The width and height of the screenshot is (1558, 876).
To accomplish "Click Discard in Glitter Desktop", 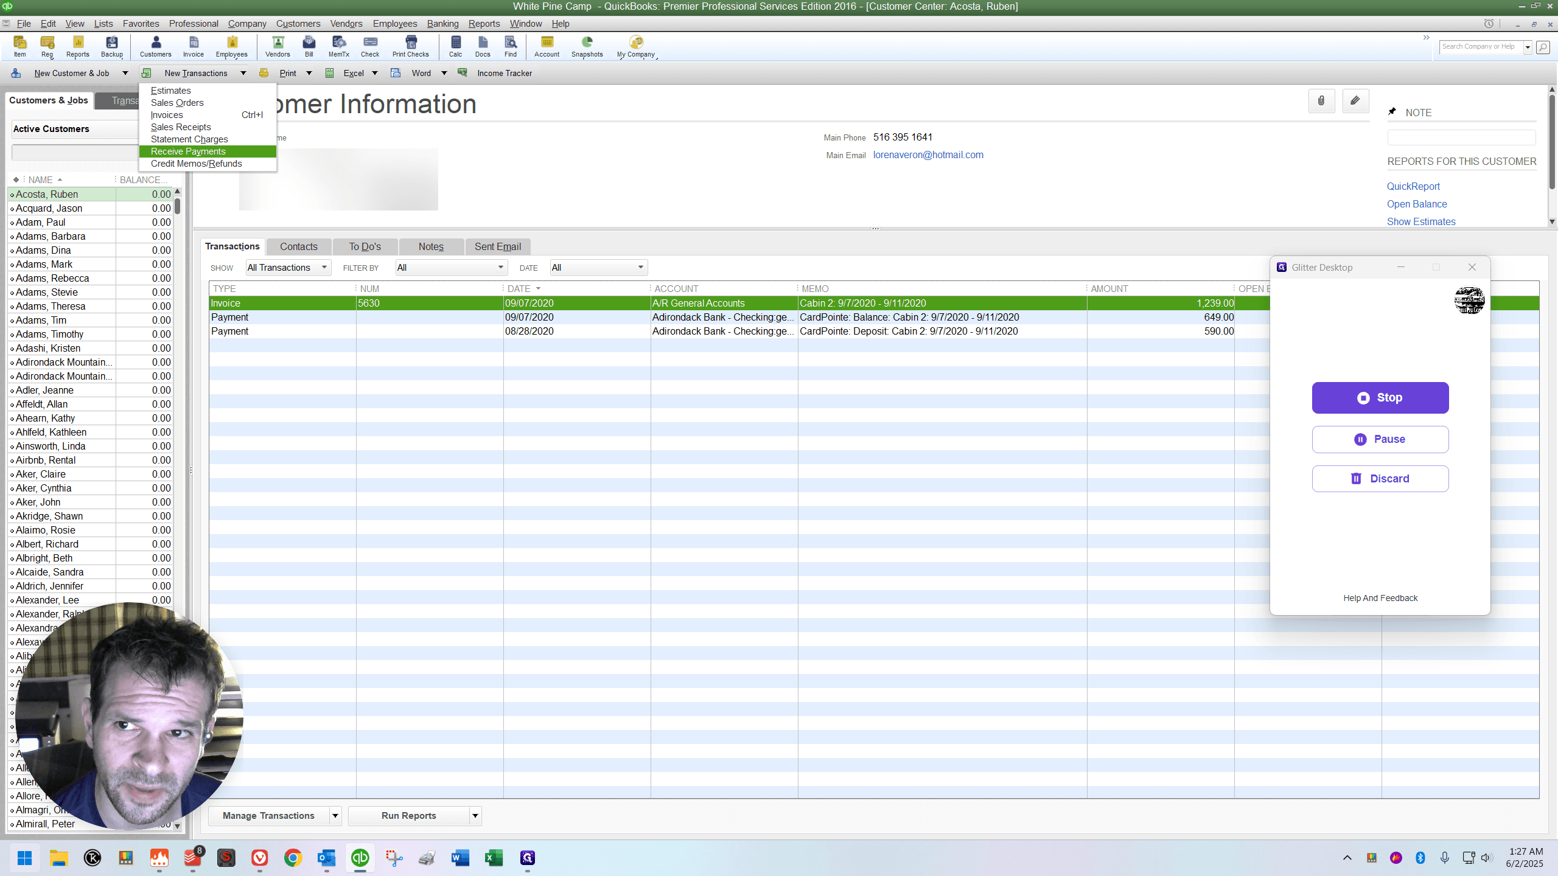I will [x=1380, y=479].
